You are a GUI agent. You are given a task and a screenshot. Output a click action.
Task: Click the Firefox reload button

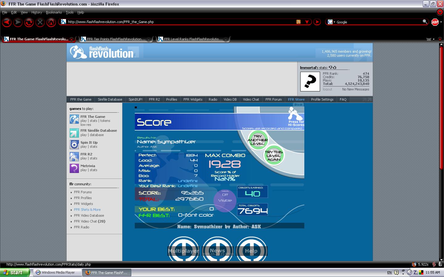29,22
